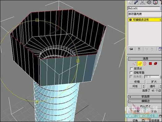Collapse the 选择 rollout header
162x122 pixels.
145,59
